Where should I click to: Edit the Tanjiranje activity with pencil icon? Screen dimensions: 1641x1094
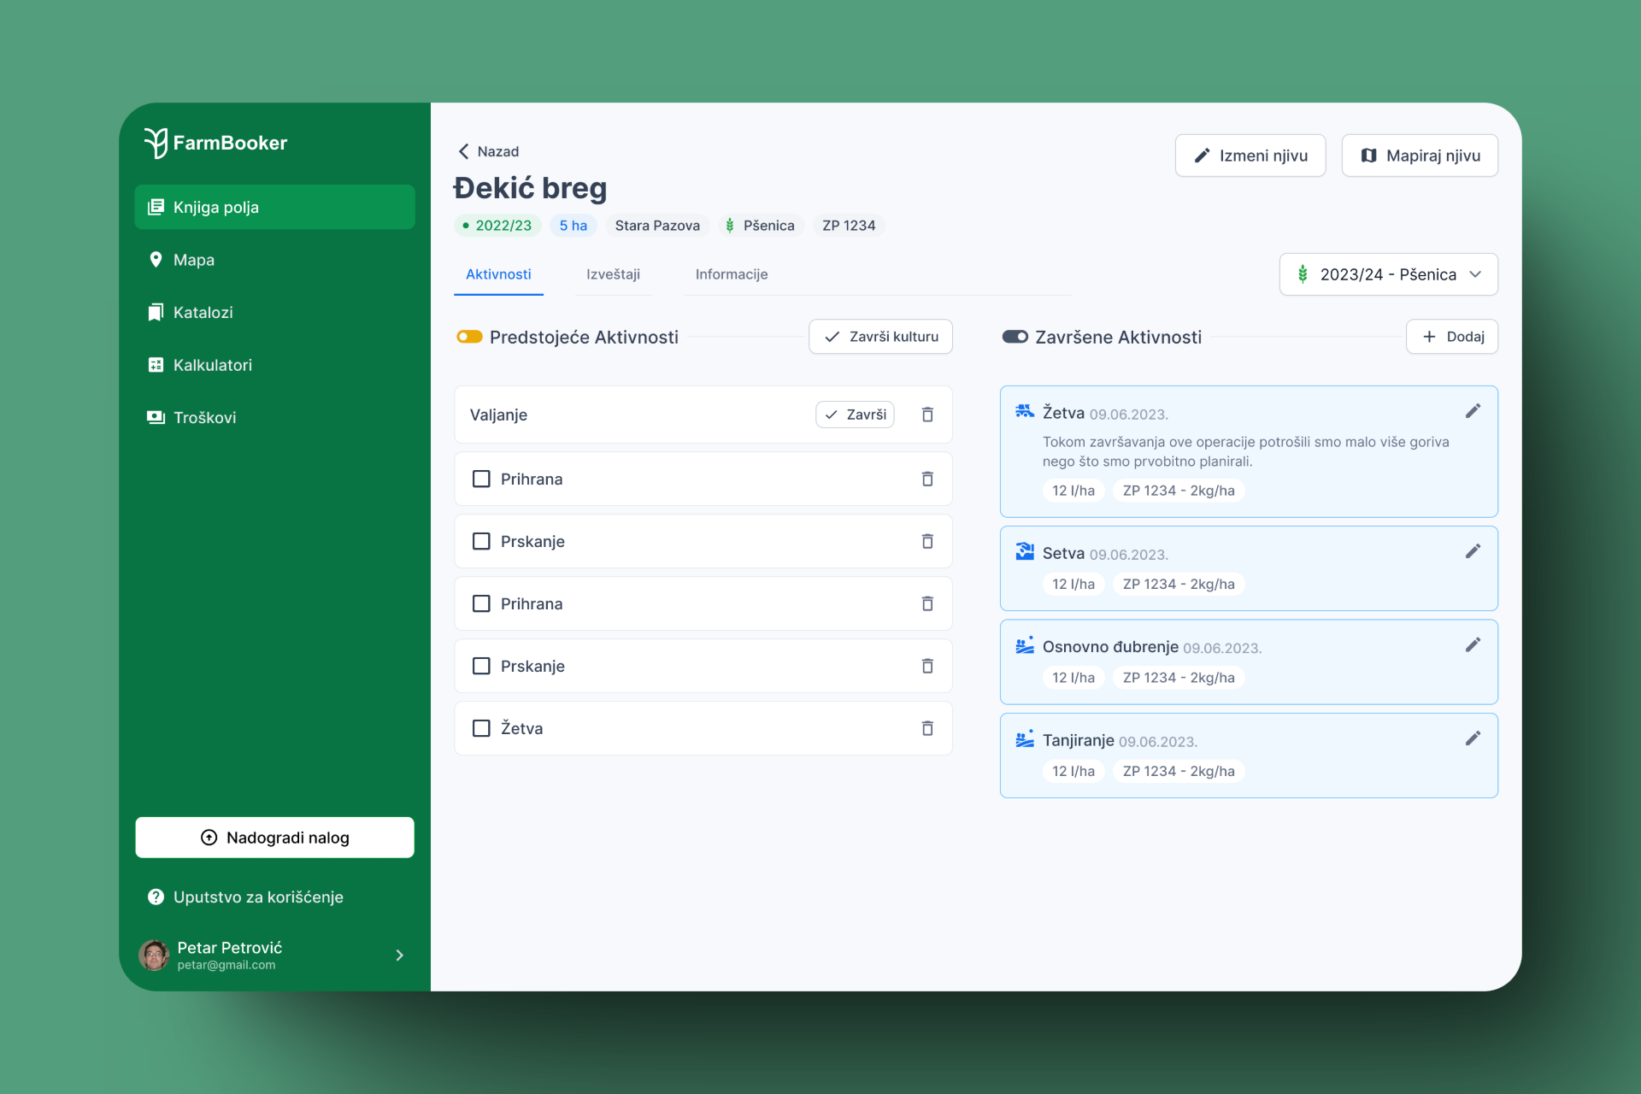click(1473, 738)
